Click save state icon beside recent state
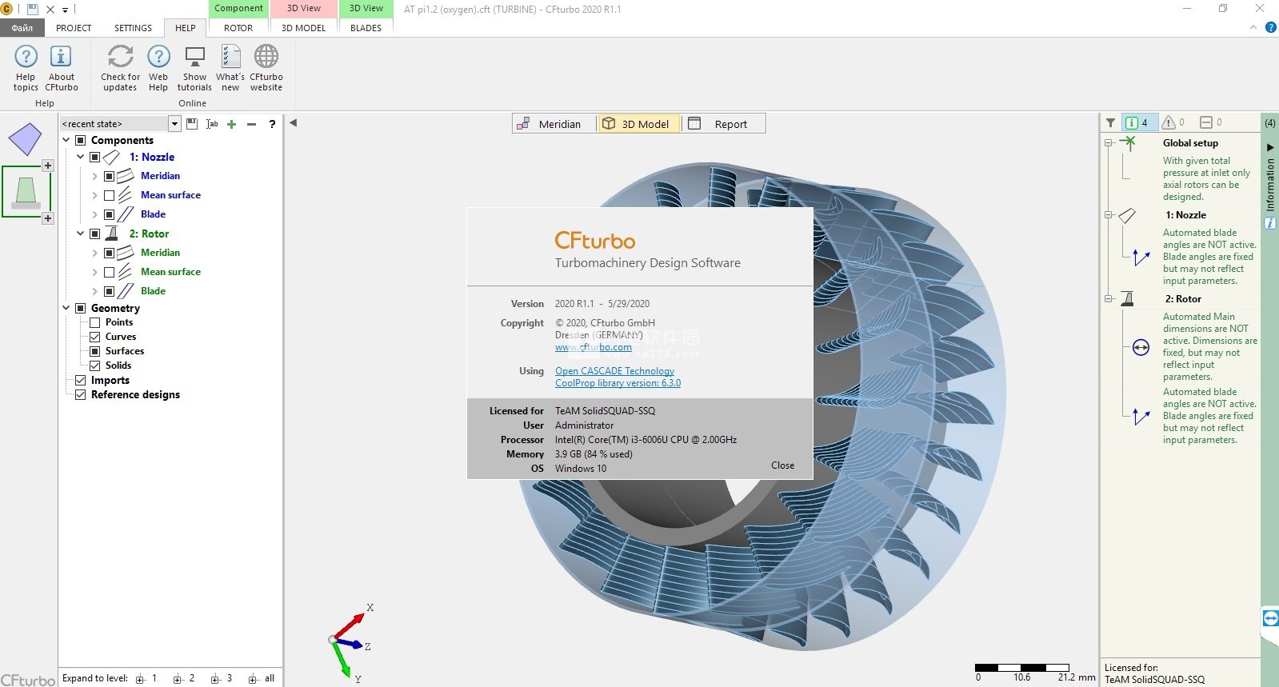The width and height of the screenshot is (1279, 687). pyautogui.click(x=192, y=124)
